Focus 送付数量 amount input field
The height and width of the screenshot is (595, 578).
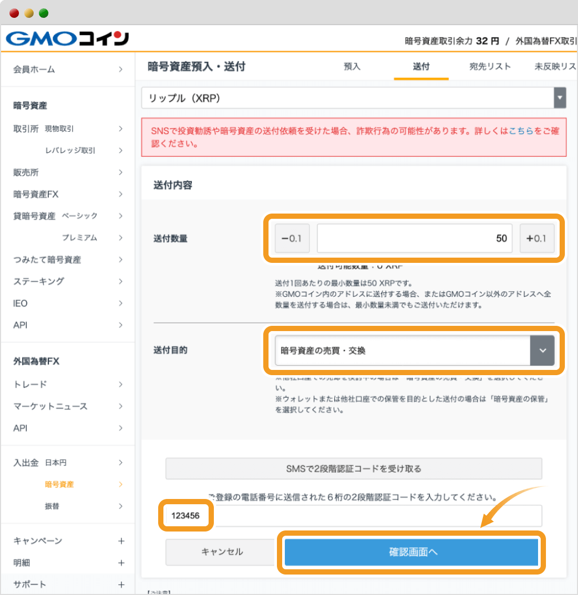[415, 238]
